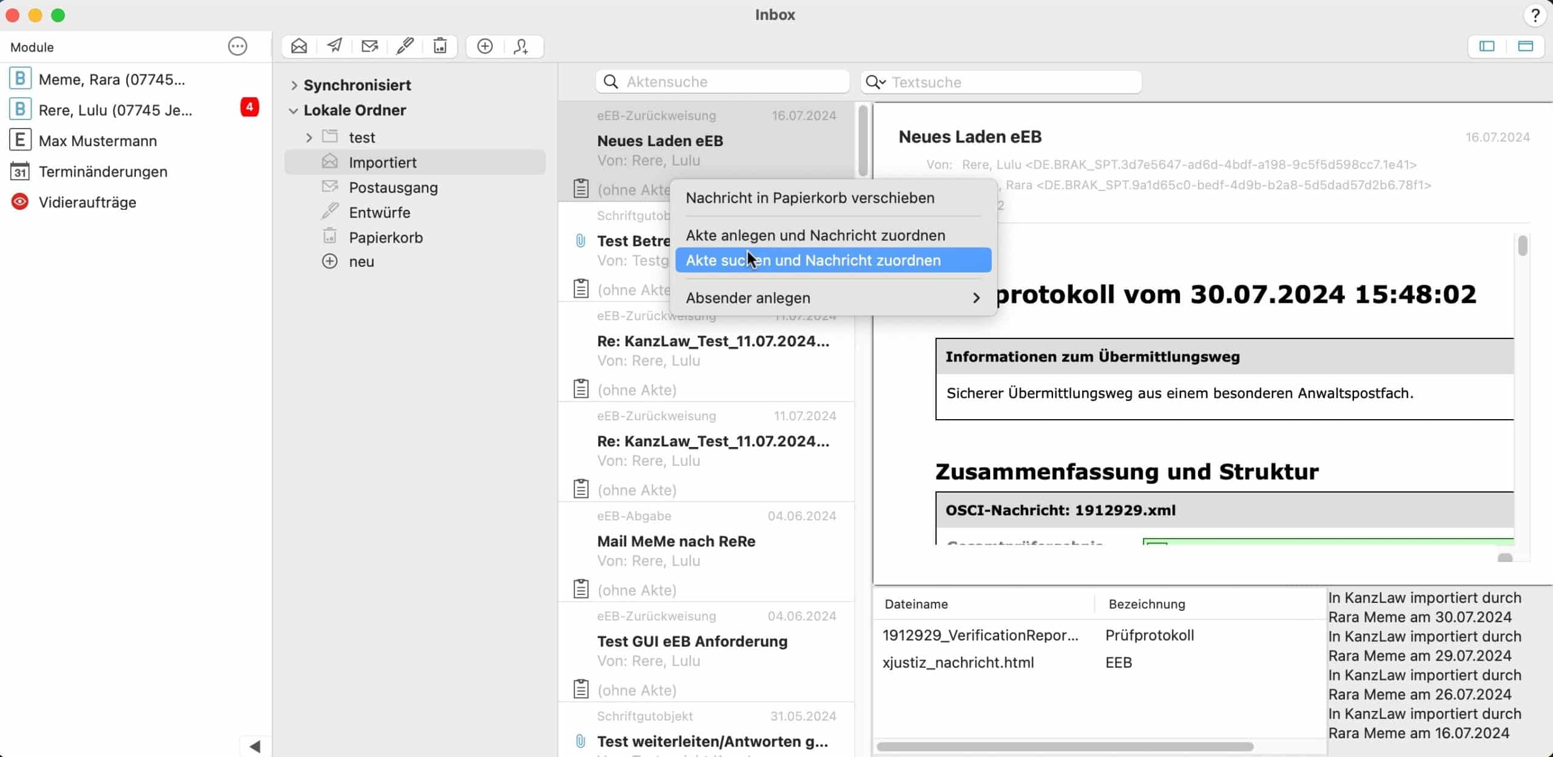Switch to the sidebar layout view
The image size is (1553, 757).
(1487, 46)
